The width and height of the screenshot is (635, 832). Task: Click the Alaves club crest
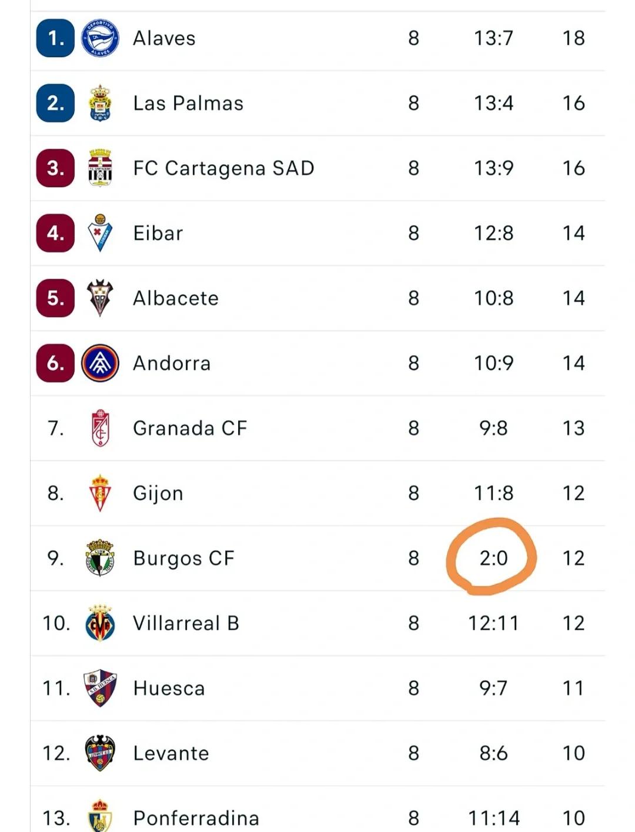tap(100, 38)
